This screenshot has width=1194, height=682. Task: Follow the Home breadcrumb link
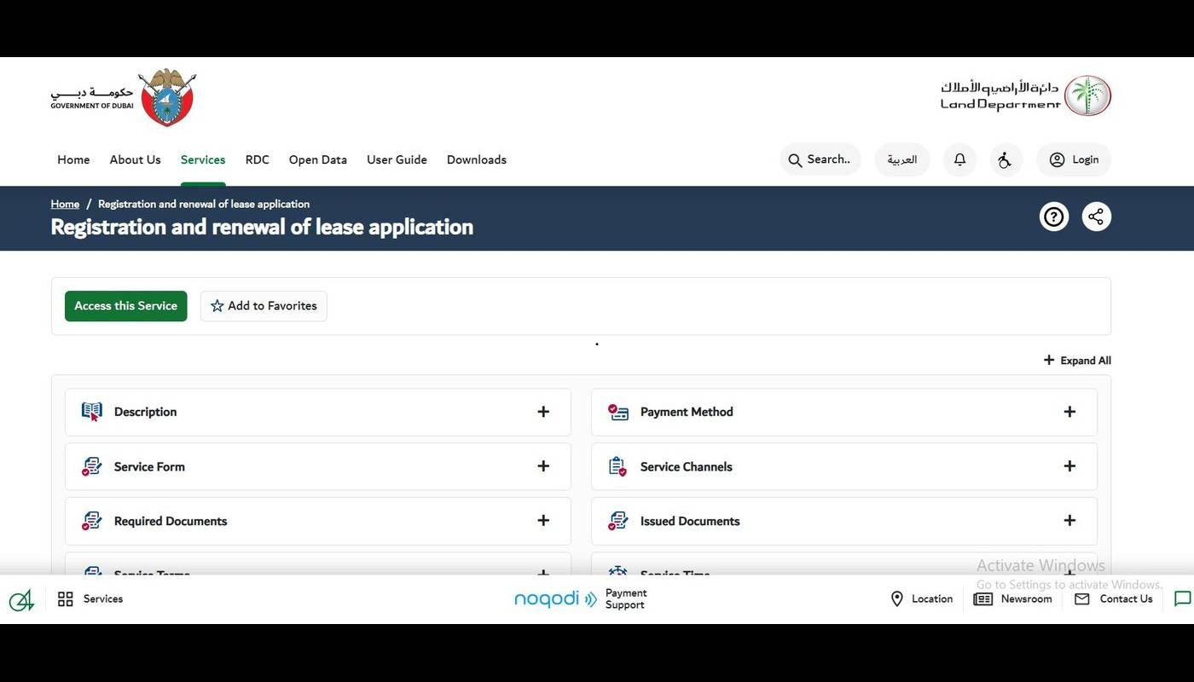(x=65, y=204)
